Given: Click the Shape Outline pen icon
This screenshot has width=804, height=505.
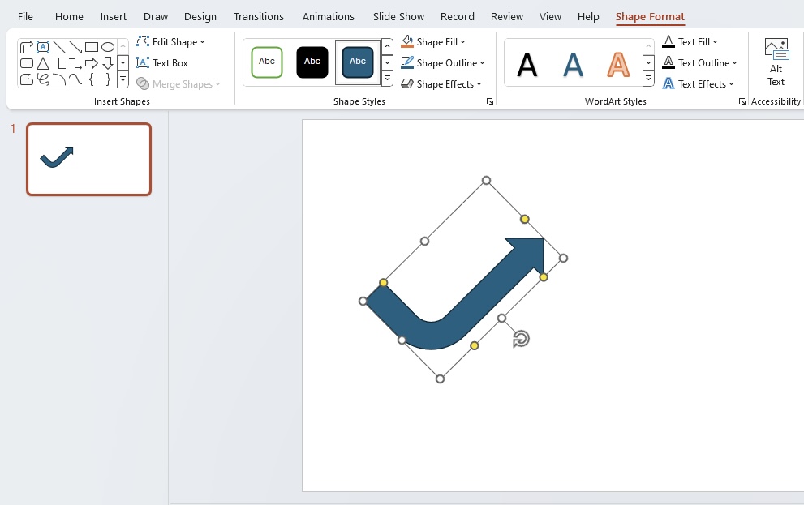Looking at the screenshot, I should (x=407, y=62).
